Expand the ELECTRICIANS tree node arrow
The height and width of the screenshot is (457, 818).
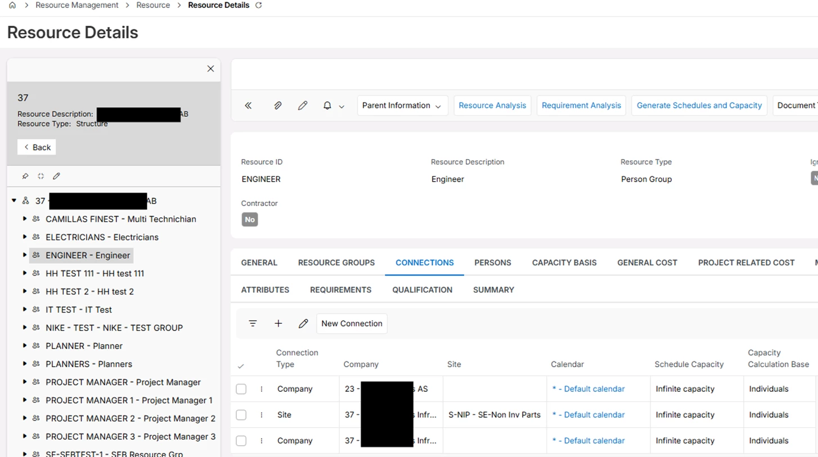click(x=25, y=237)
